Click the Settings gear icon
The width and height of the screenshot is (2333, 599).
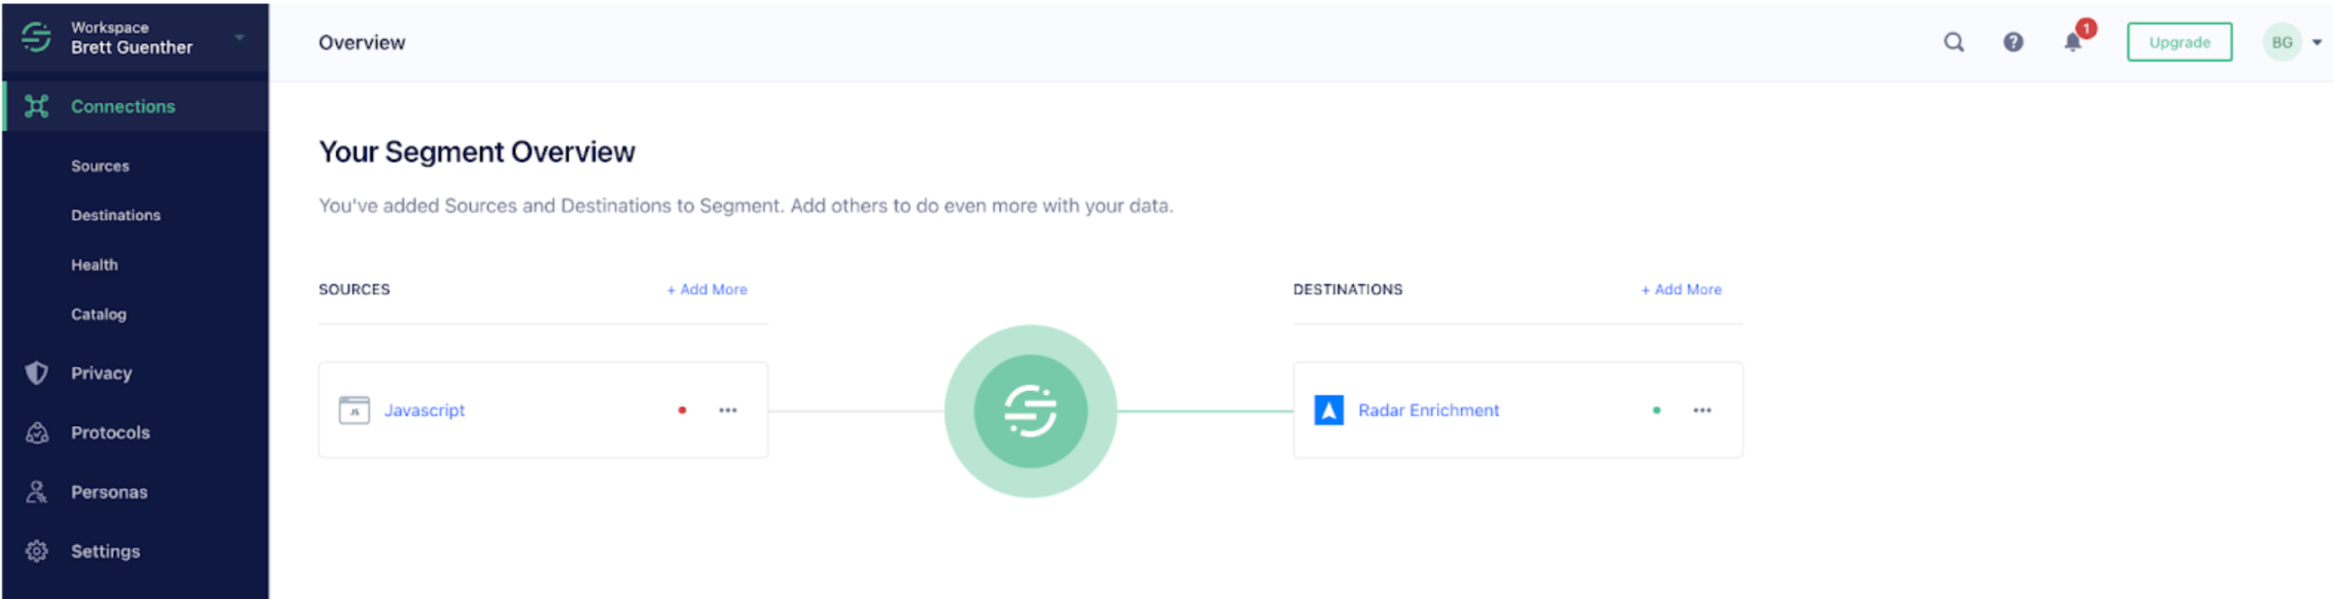coord(37,551)
